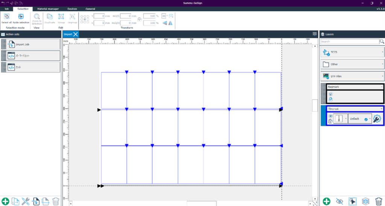Viewport: 385px width, 206px height.
Task: Expand the TC75 device dropdown
Action: [x=382, y=52]
